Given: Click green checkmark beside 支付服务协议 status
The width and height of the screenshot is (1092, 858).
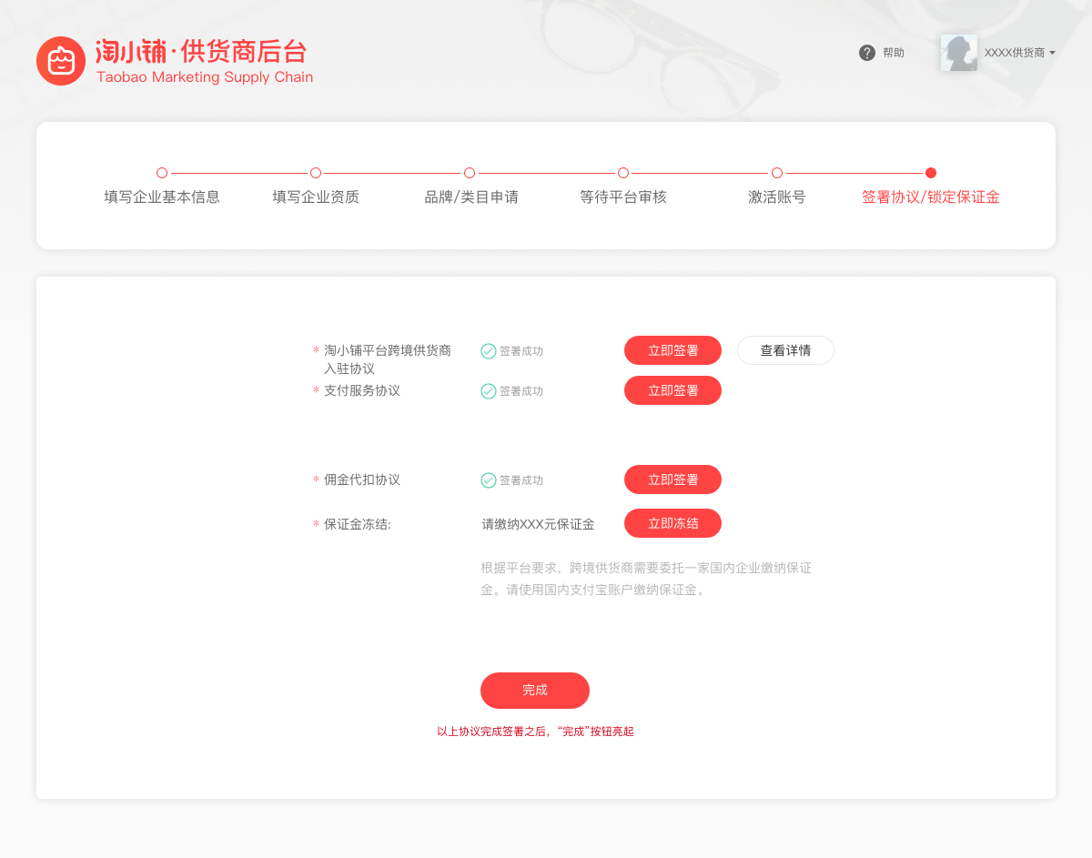Looking at the screenshot, I should tap(489, 391).
